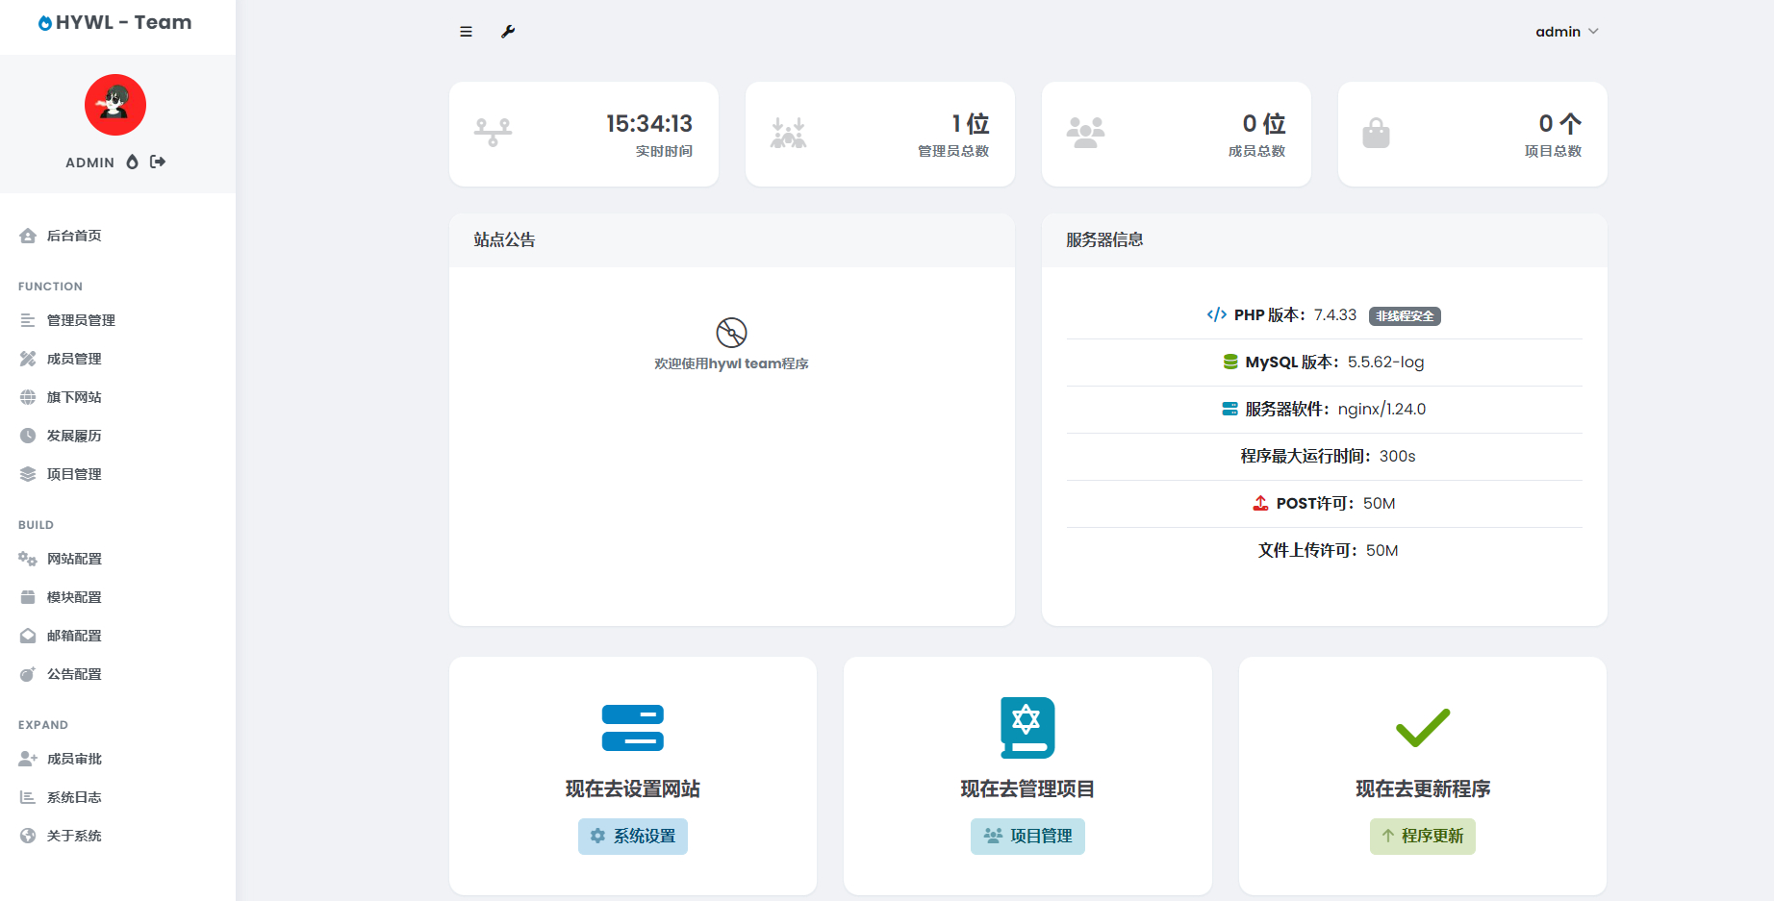Click the logout icon next to ADMIN
Viewport: 1774px width, 901px height.
tap(157, 163)
